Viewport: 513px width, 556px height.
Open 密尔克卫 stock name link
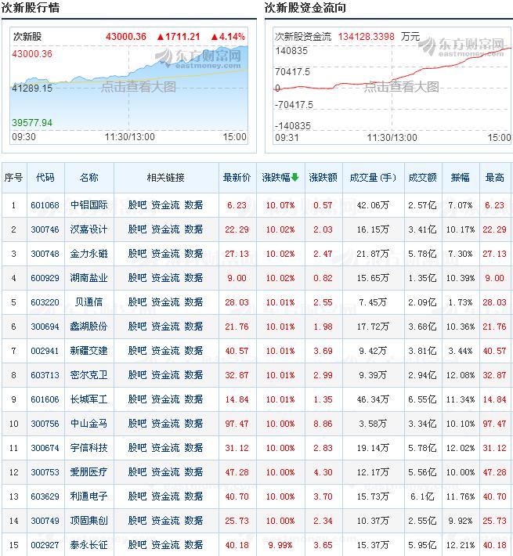pyautogui.click(x=89, y=375)
